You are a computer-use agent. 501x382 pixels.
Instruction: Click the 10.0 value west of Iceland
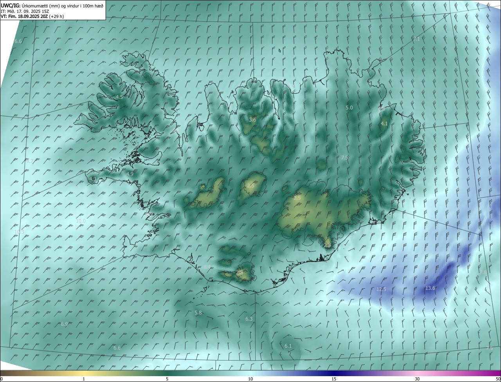point(81,221)
